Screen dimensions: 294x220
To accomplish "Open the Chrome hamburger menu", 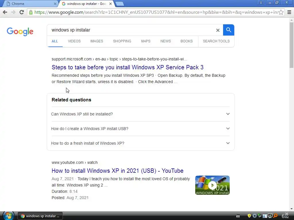I will point(289,12).
